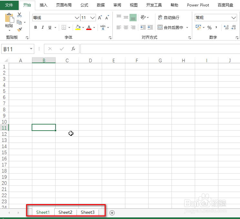Screen dimensions: 240x219
Task: Center text horizontally
Action: click(x=126, y=27)
